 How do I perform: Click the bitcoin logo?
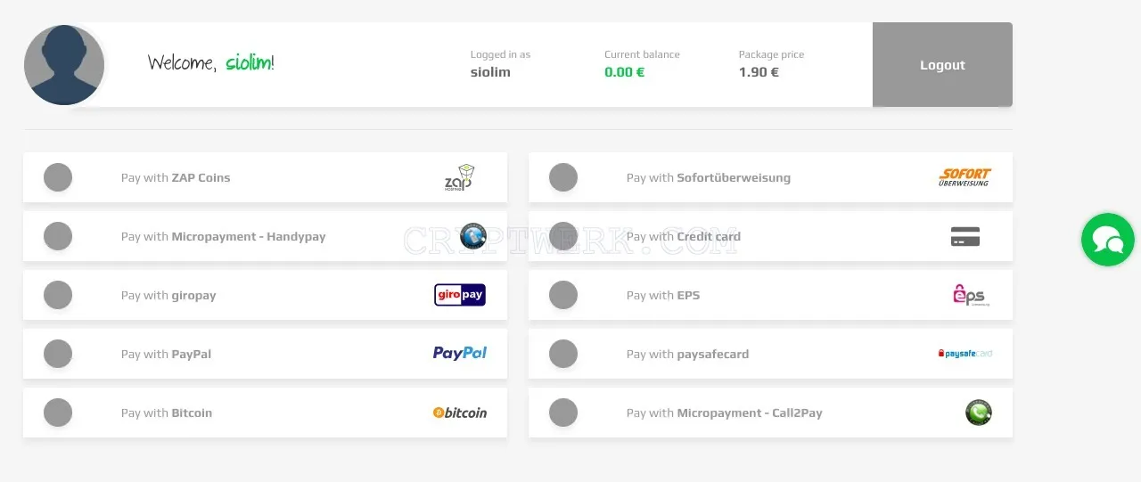click(460, 413)
